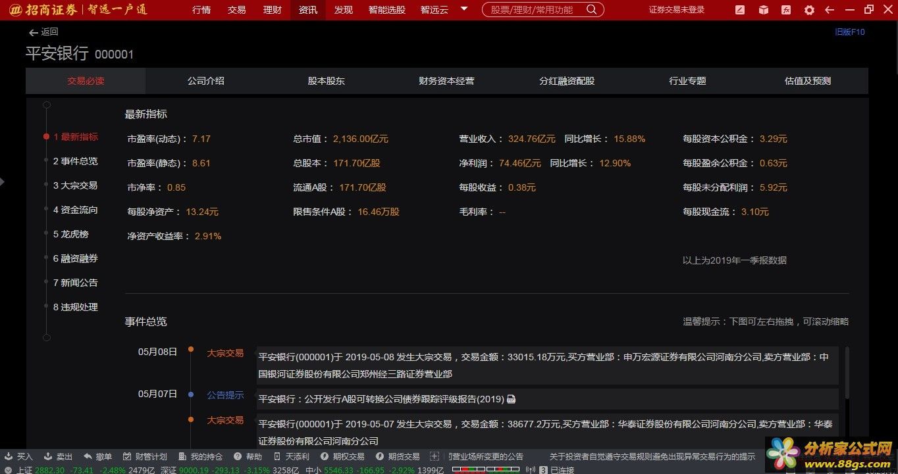The width and height of the screenshot is (898, 474).
Task: Click the document icon after the rating report title
Action: coord(512,399)
